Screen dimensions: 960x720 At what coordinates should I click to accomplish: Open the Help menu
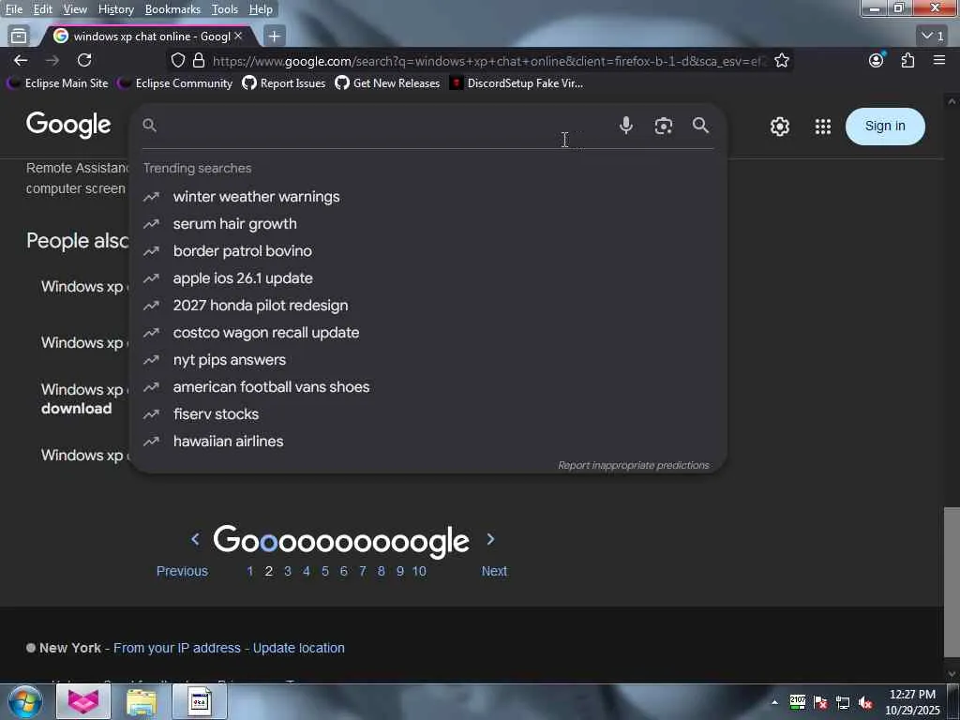coord(261,9)
